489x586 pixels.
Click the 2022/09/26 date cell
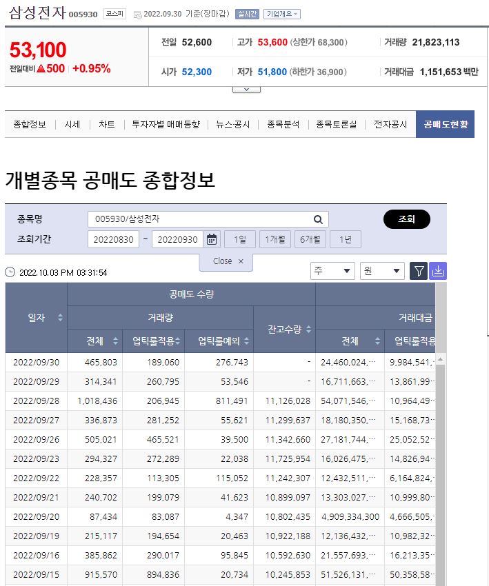coord(37,440)
